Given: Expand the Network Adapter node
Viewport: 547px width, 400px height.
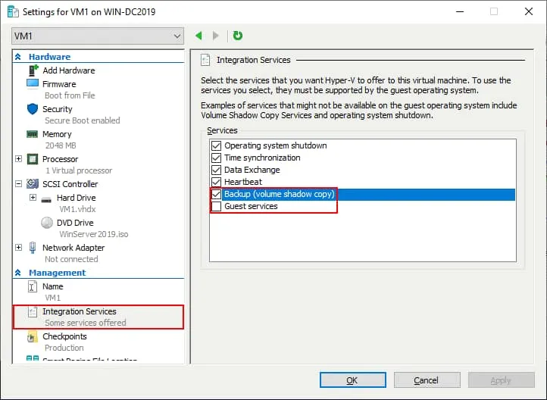Looking at the screenshot, I should pyautogui.click(x=19, y=248).
